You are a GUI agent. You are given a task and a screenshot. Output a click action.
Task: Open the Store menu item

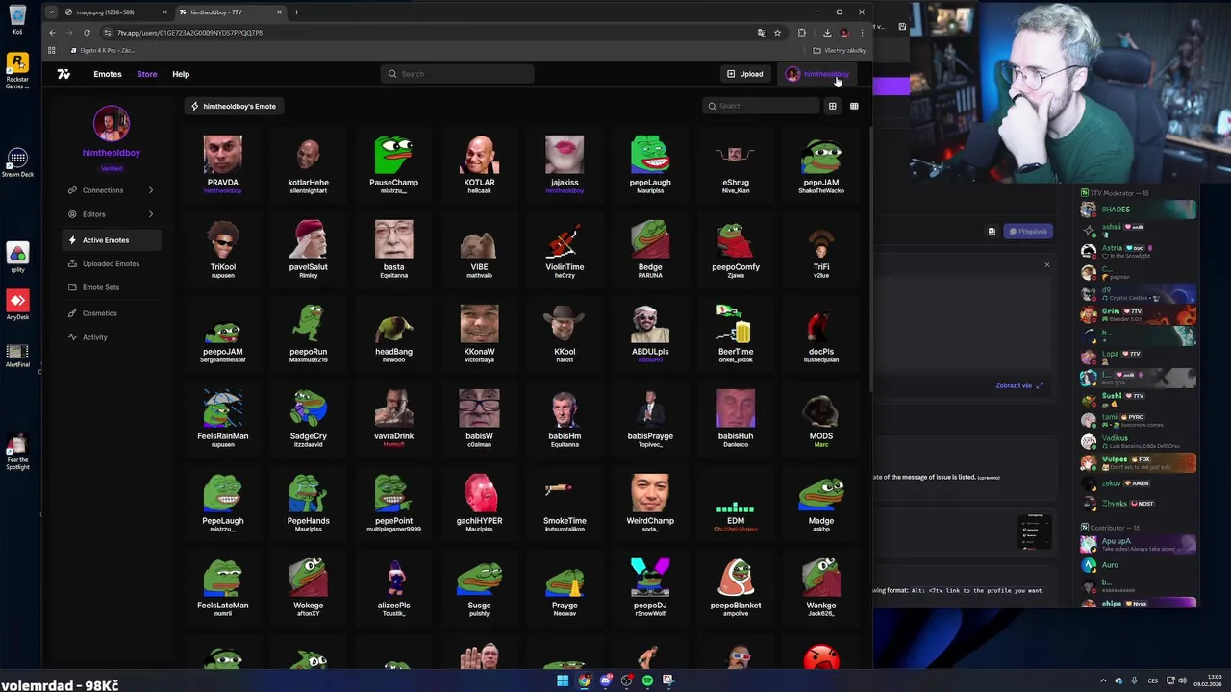[x=146, y=74]
